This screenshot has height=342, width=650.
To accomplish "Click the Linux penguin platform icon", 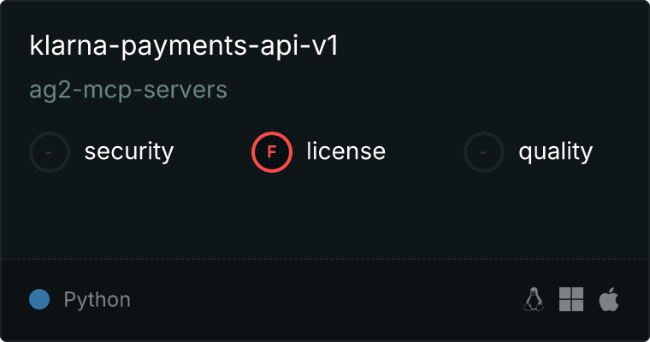I will pyautogui.click(x=534, y=299).
